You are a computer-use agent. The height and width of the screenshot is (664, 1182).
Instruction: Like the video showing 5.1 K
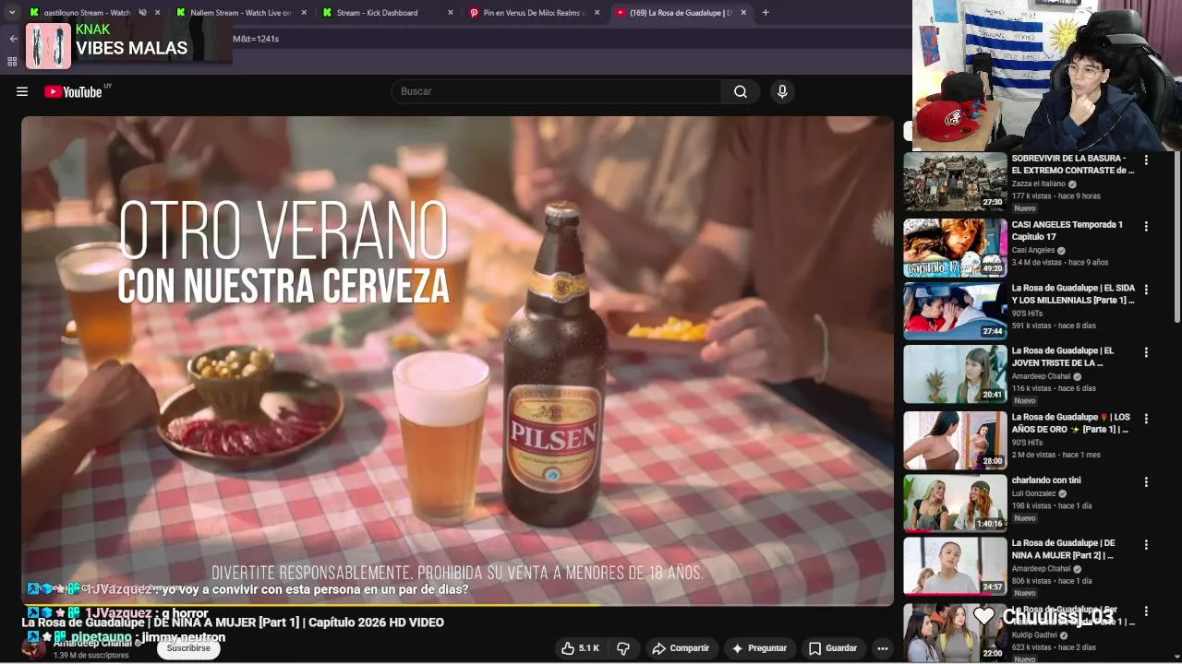580,648
